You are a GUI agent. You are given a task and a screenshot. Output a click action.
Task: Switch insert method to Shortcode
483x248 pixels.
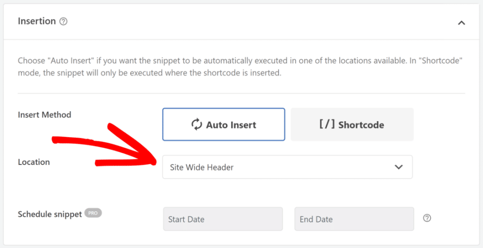pos(352,124)
